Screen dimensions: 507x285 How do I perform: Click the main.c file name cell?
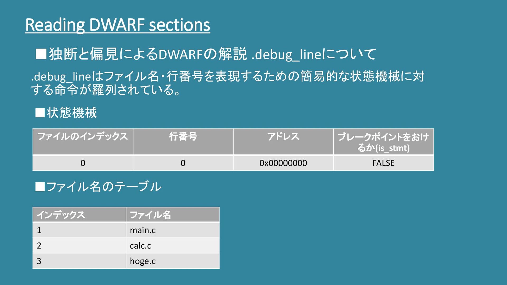[143, 230]
